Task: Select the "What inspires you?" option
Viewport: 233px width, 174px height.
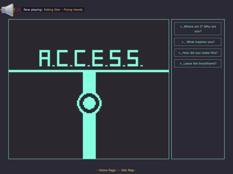Action: pyautogui.click(x=198, y=42)
